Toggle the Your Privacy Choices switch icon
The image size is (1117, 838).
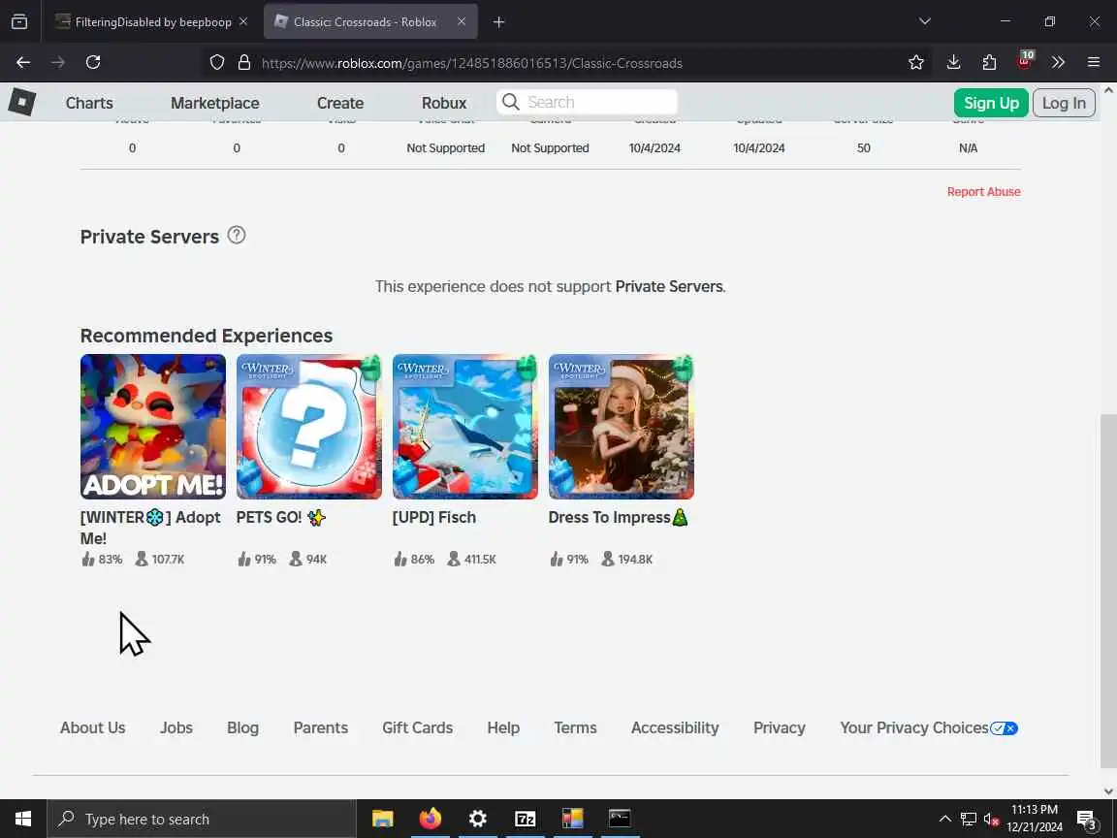point(1004,728)
